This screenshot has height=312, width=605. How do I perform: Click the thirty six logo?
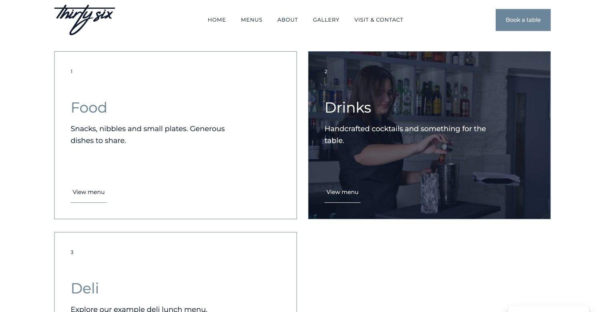point(84,20)
